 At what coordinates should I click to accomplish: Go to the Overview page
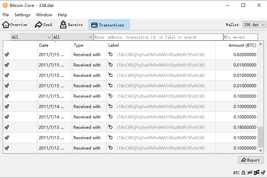[x=15, y=25]
